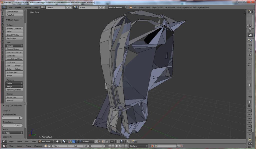Toggle use preview range clock icon
Viewport: 256px width, 149px height.
click(46, 146)
